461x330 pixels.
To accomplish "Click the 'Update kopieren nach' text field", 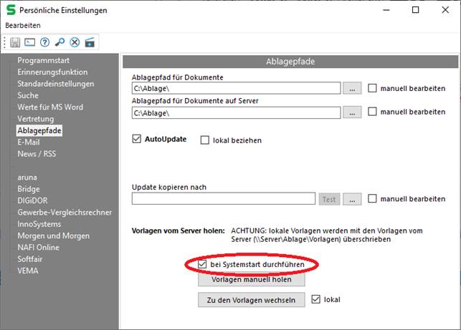I will [224, 199].
